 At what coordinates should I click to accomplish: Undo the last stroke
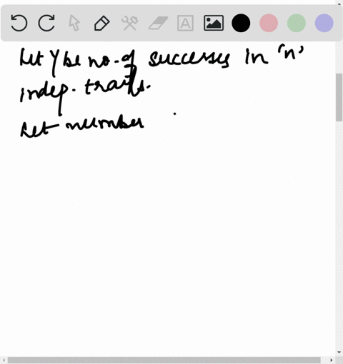(x=19, y=23)
